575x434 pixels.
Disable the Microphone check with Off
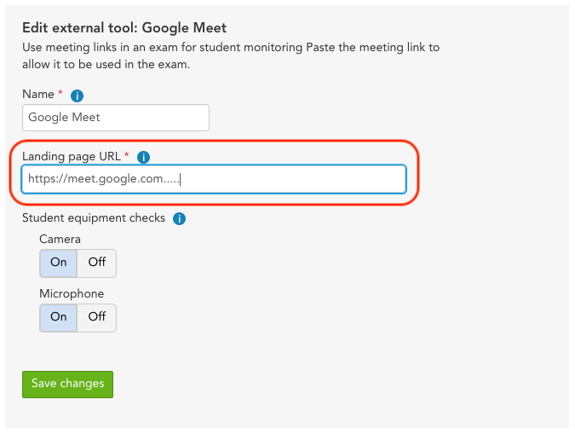point(97,317)
